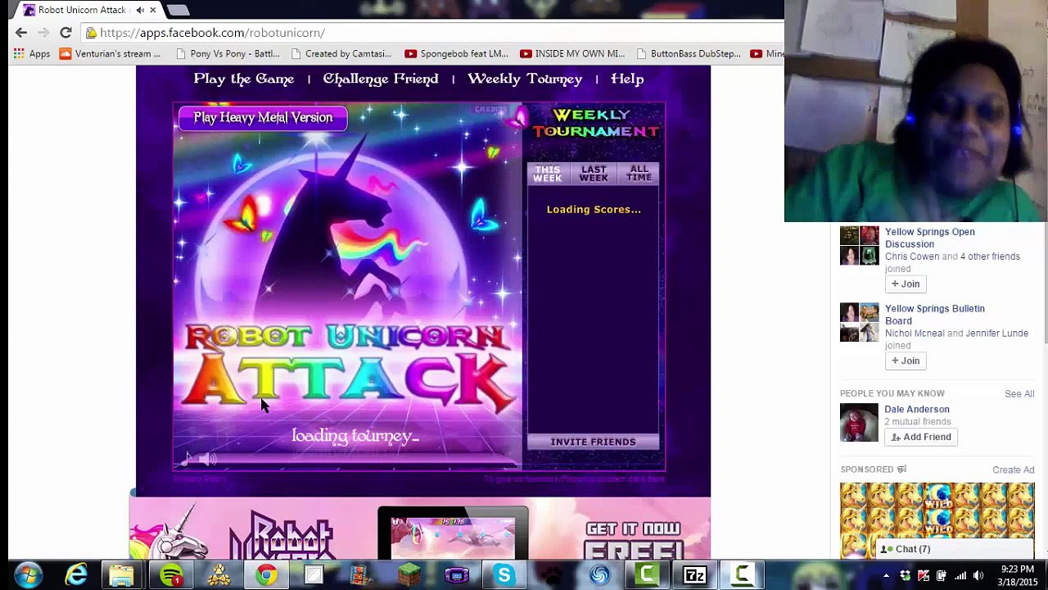1048x590 pixels.
Task: Open the Weekly Tourney menu item
Action: [x=525, y=79]
